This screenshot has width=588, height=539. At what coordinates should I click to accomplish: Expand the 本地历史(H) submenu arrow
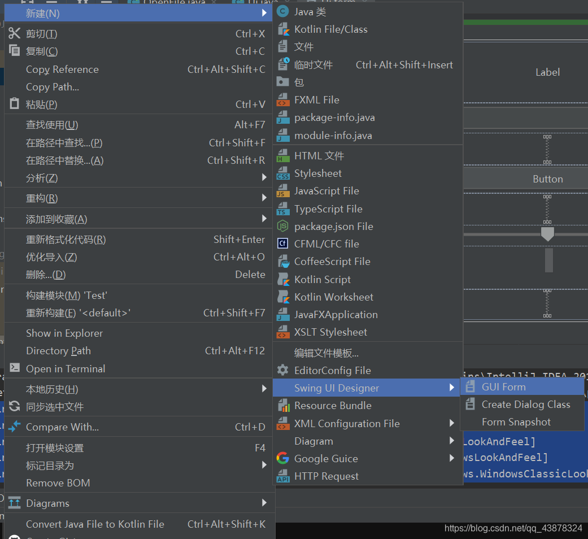264,389
